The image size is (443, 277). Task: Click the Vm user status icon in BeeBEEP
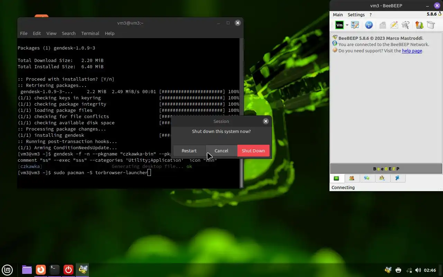point(340,25)
